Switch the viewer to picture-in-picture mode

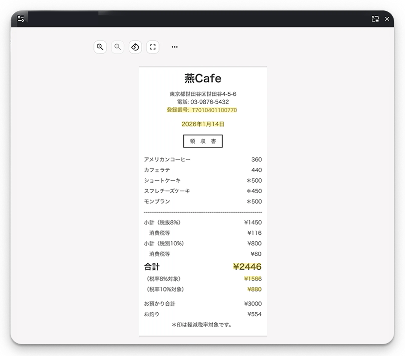(375, 19)
